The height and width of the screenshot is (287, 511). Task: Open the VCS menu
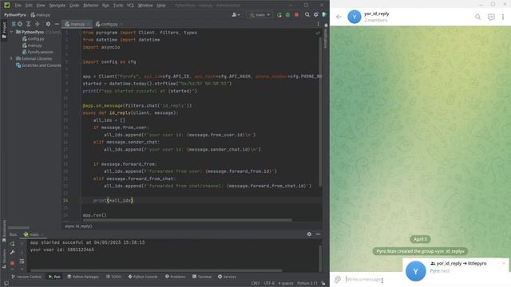coord(130,6)
